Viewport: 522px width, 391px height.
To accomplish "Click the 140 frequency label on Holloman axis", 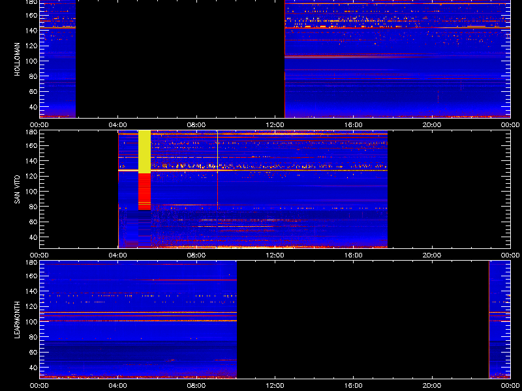I will pyautogui.click(x=31, y=30).
